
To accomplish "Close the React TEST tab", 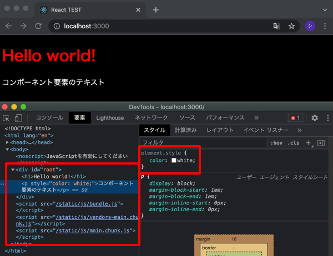I will coord(138,10).
